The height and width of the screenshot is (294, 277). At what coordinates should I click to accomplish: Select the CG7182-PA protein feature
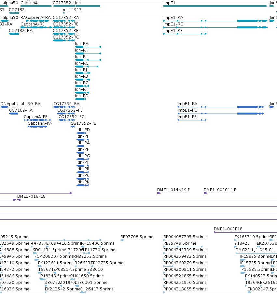click(x=21, y=110)
